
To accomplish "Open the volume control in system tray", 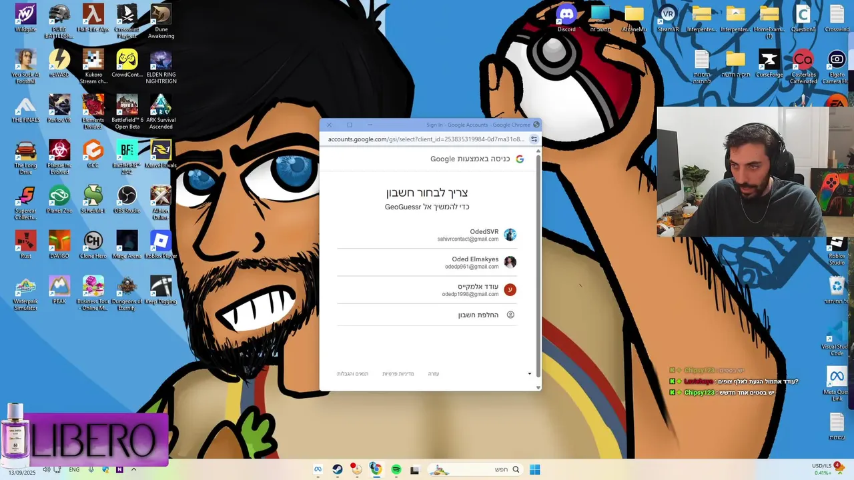I will (47, 469).
